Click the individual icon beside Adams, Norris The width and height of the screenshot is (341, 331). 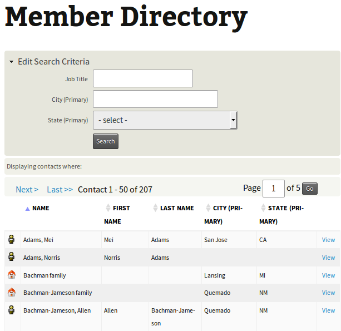(x=12, y=257)
